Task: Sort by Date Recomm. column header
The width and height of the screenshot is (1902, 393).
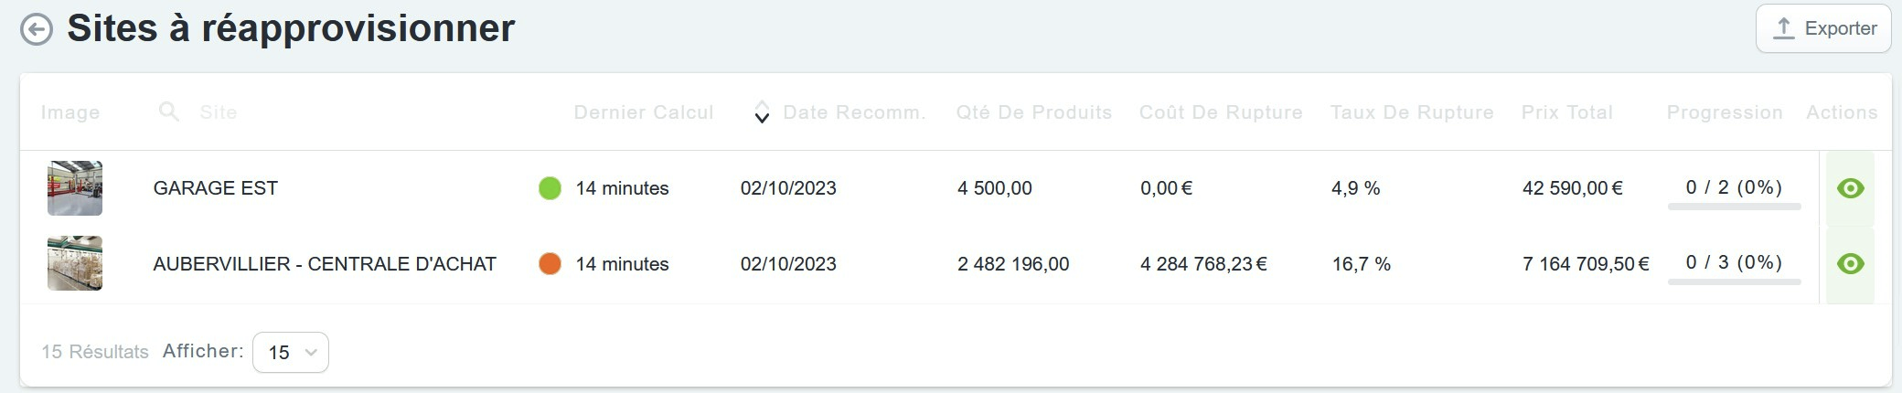Action: click(x=854, y=112)
